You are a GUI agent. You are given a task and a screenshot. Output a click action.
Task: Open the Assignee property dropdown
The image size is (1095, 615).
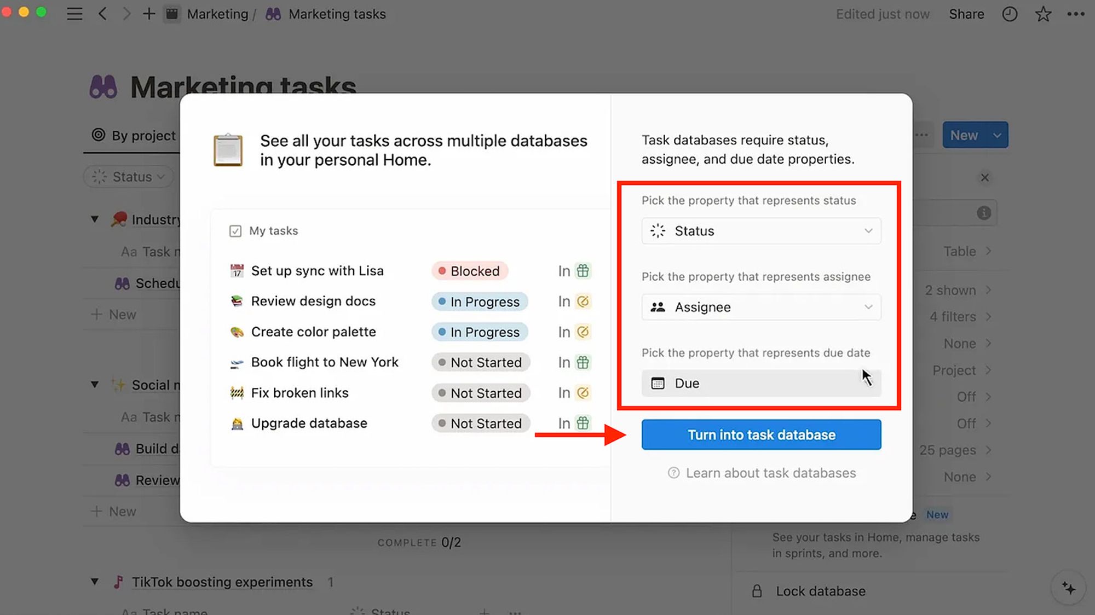761,307
